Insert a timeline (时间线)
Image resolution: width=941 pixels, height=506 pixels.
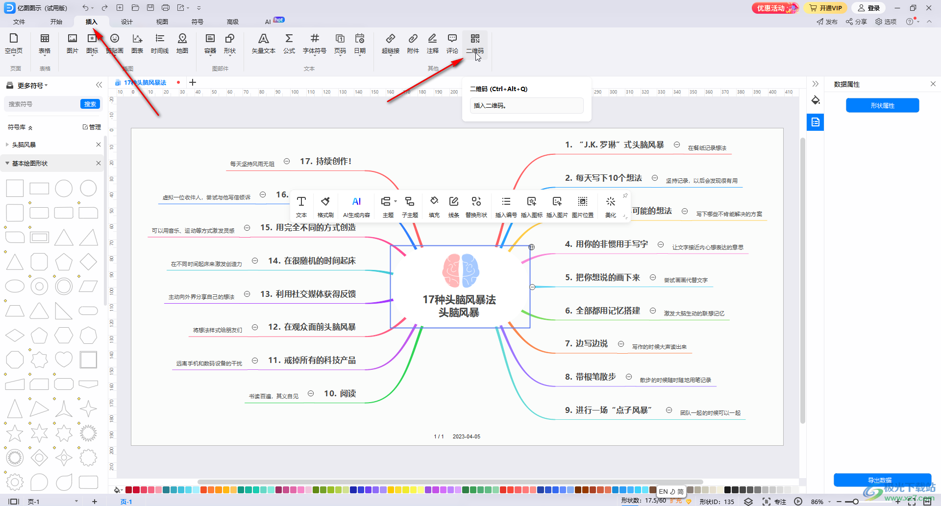tap(160, 44)
